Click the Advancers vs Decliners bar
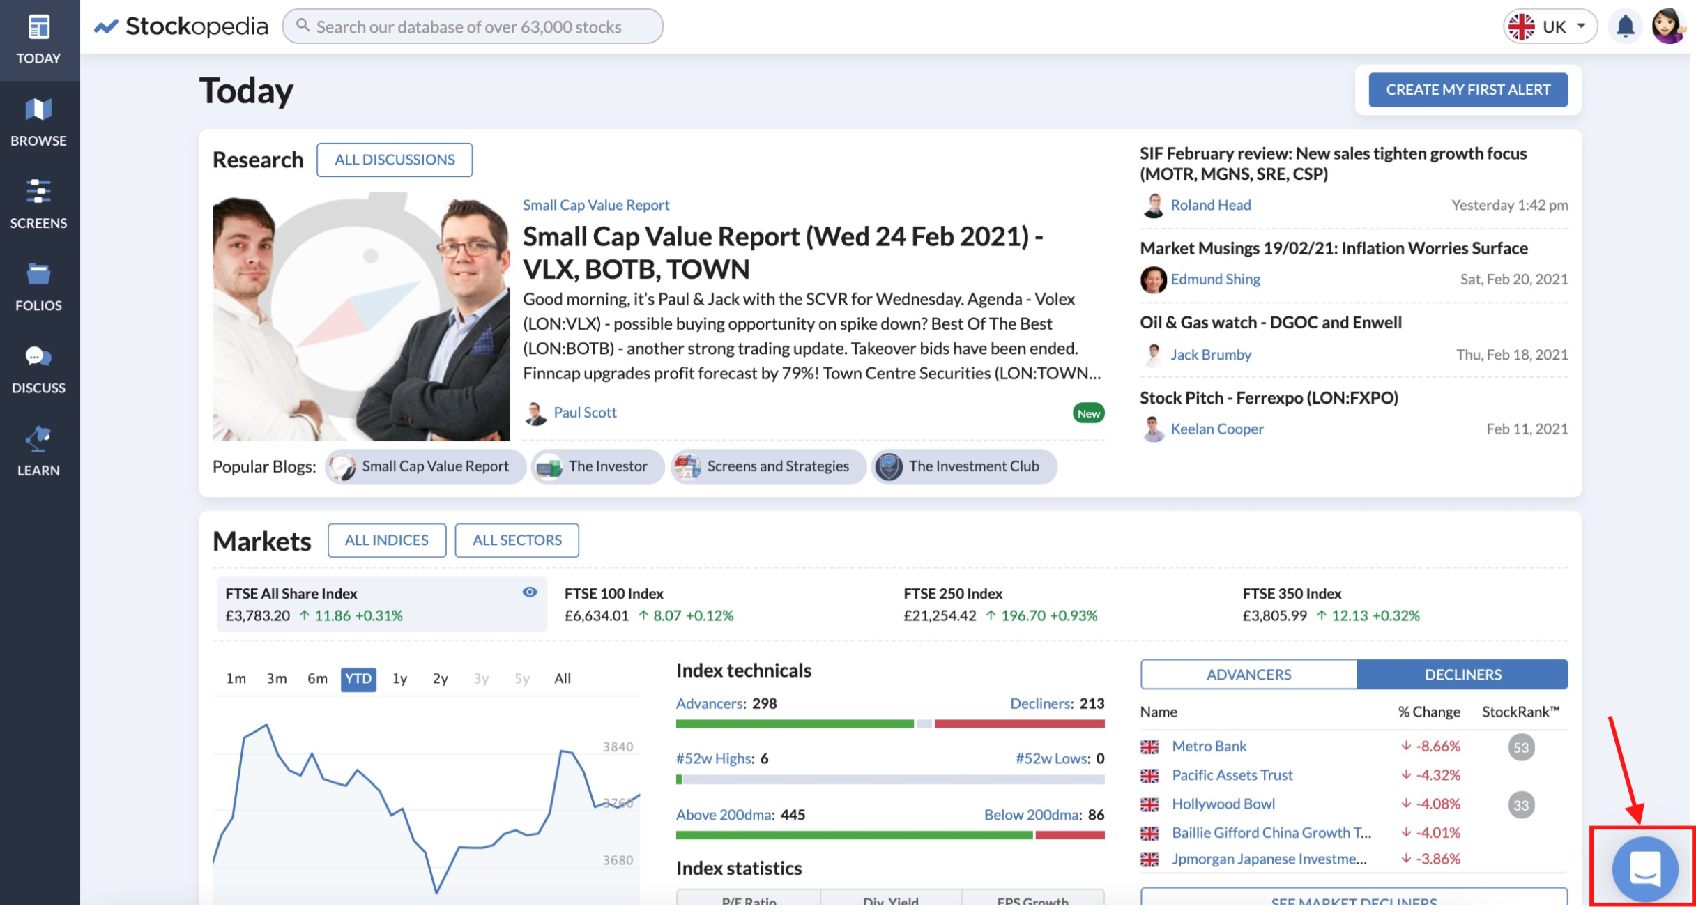This screenshot has height=918, width=1696. coord(890,724)
